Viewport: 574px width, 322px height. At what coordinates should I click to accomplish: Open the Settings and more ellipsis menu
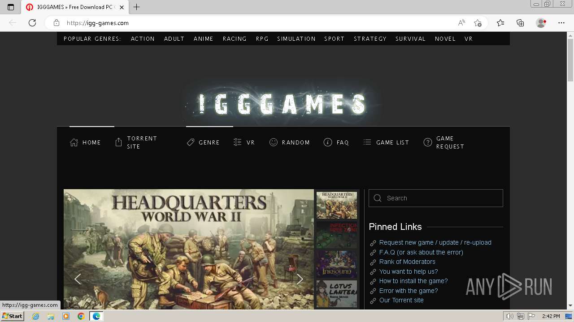coord(561,23)
